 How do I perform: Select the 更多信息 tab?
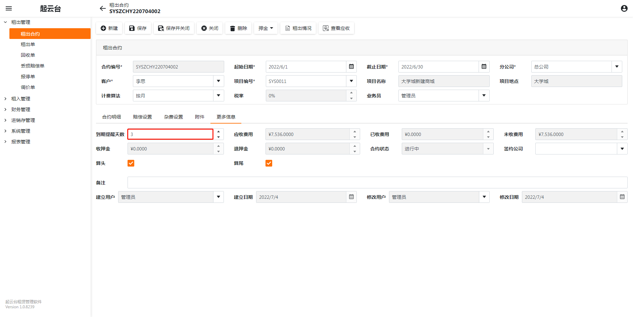click(226, 117)
